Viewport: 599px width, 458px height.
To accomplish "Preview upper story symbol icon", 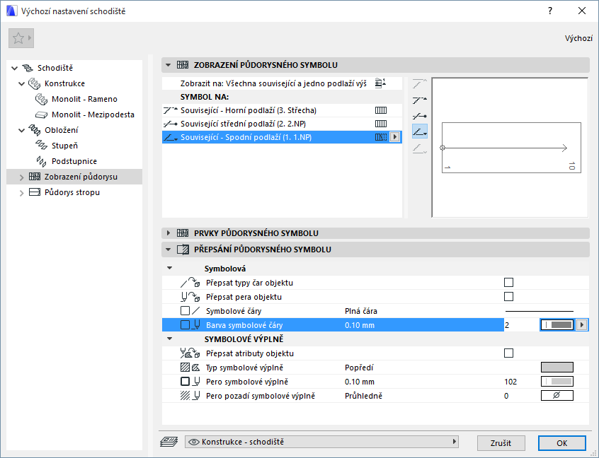I will (x=419, y=100).
